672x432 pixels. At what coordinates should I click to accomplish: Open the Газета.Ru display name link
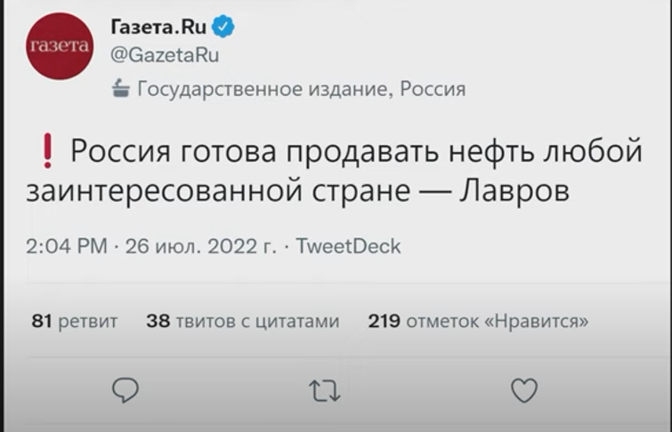158,28
